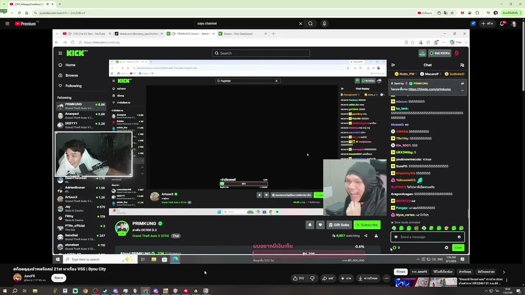Open the Windows Start button in the video

coord(58,259)
